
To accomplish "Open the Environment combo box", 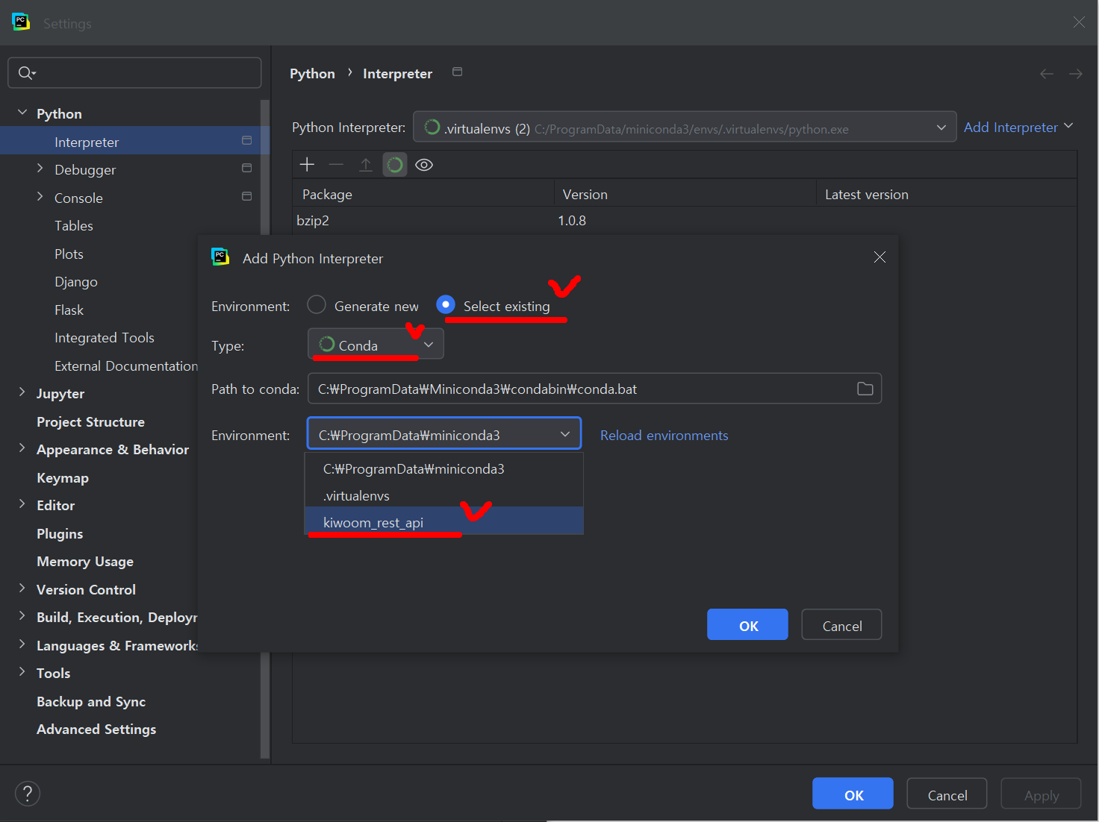I will pos(444,434).
